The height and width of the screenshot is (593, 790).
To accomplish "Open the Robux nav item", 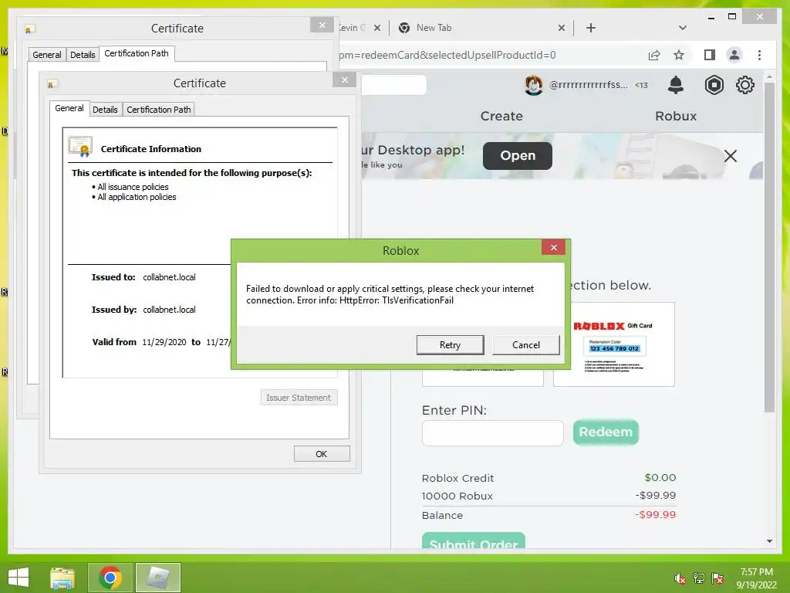I will 676,116.
